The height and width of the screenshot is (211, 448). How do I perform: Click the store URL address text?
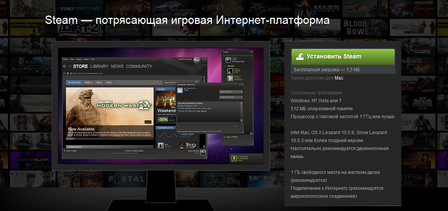click(88, 73)
